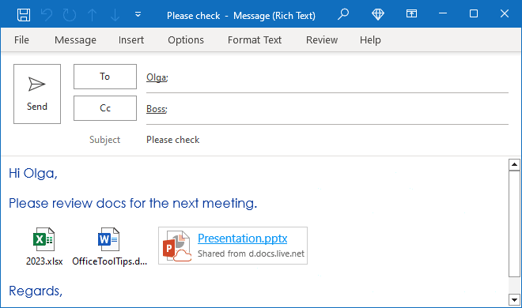The height and width of the screenshot is (308, 522).
Task: Click the Regards line
Action: (36, 291)
